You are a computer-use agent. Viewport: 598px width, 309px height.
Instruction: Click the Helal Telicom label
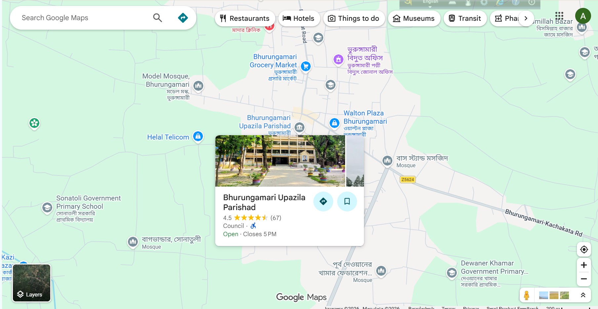pyautogui.click(x=168, y=137)
